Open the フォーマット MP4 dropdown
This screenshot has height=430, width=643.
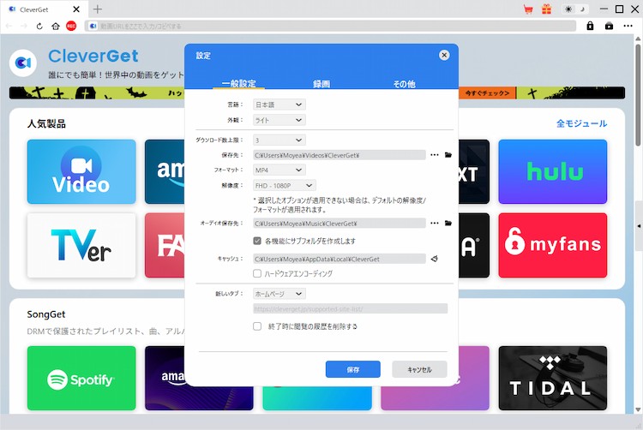pyautogui.click(x=279, y=170)
